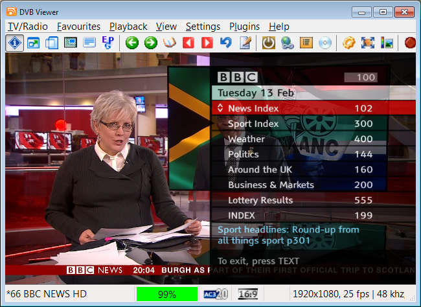Click the power shutdown timer icon
Screen dimensions: 421x307
coord(268,43)
